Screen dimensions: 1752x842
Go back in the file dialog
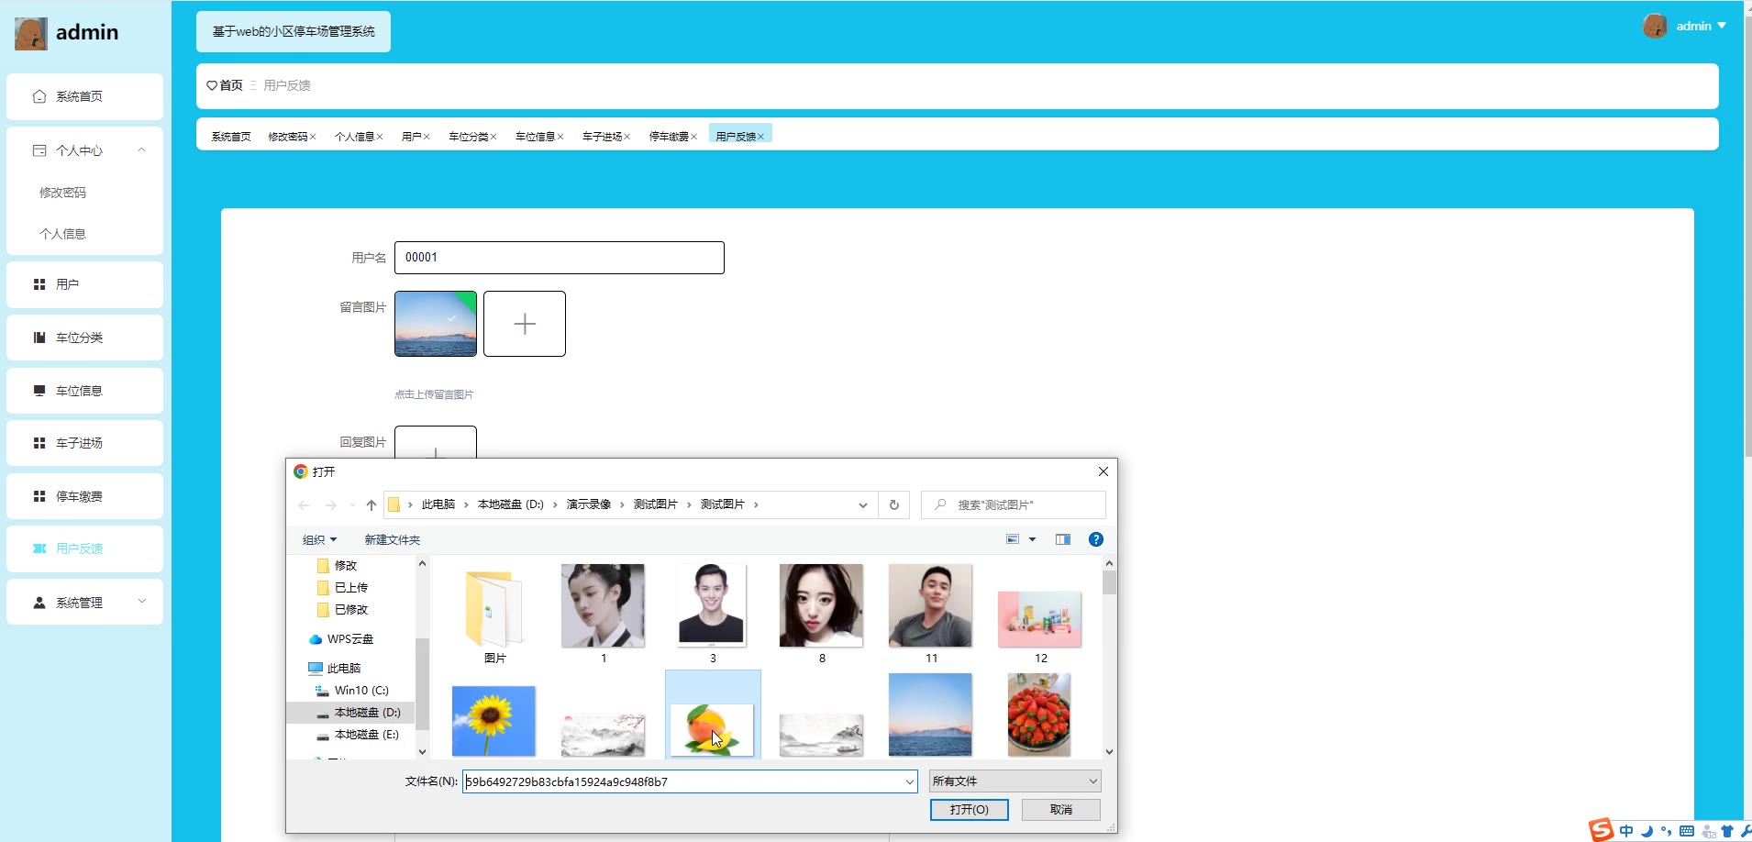[305, 505]
